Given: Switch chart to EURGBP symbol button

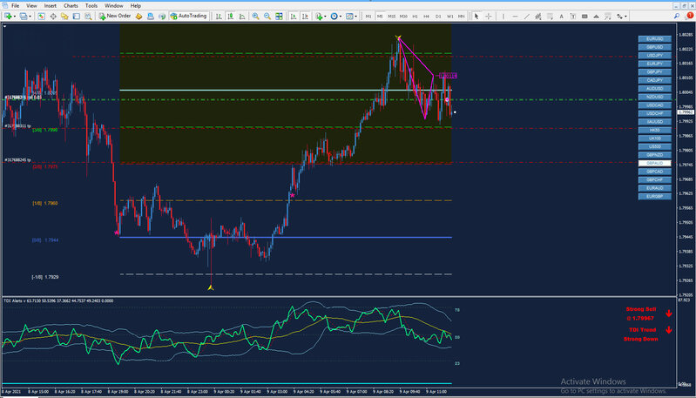Looking at the screenshot, I should click(655, 196).
